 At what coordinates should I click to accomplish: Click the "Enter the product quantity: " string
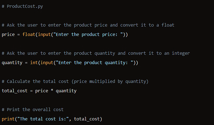point(95,63)
